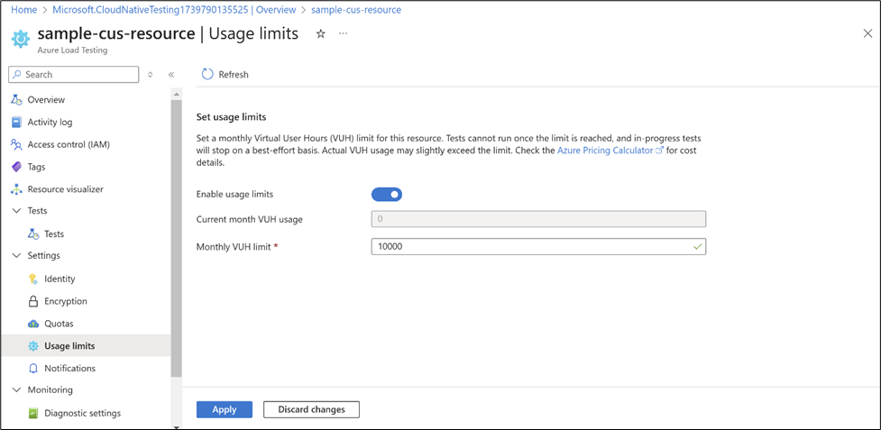Disable the Enable usage limits toggle
This screenshot has width=881, height=430.
click(387, 194)
